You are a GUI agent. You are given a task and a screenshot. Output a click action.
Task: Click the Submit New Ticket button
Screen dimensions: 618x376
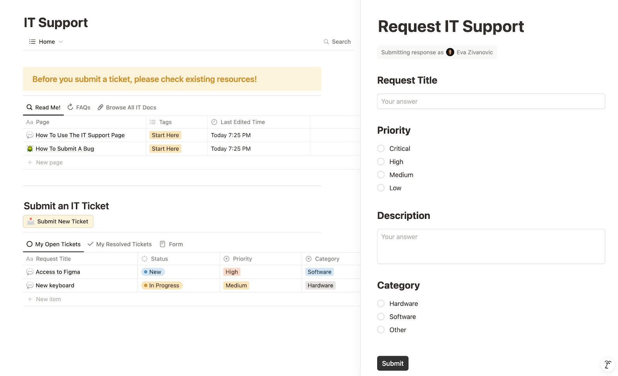(x=58, y=222)
